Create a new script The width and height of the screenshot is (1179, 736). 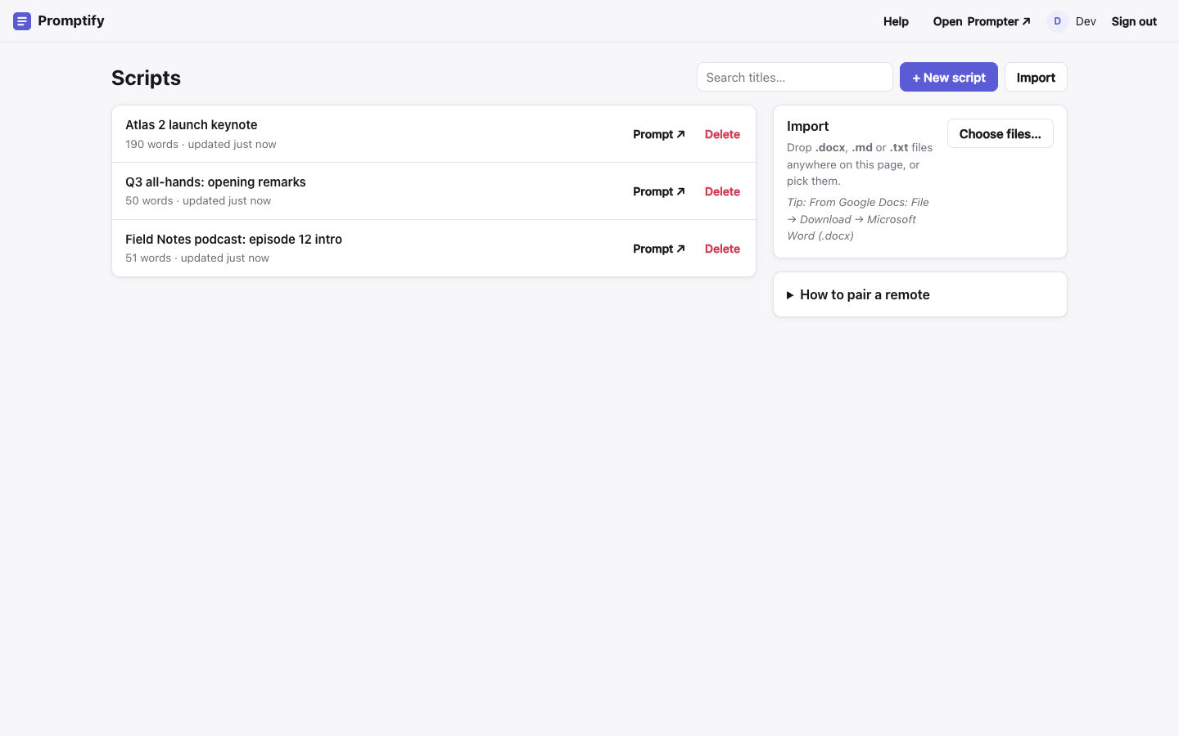point(949,77)
